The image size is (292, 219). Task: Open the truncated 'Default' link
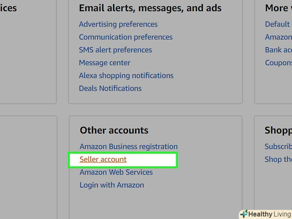pos(278,24)
